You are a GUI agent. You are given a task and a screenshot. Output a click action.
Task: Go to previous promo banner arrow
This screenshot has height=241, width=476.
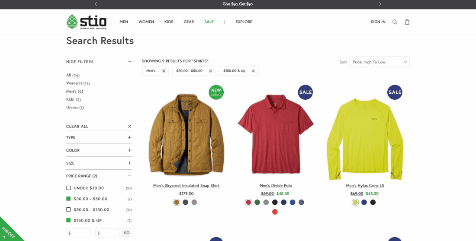pos(96,4)
